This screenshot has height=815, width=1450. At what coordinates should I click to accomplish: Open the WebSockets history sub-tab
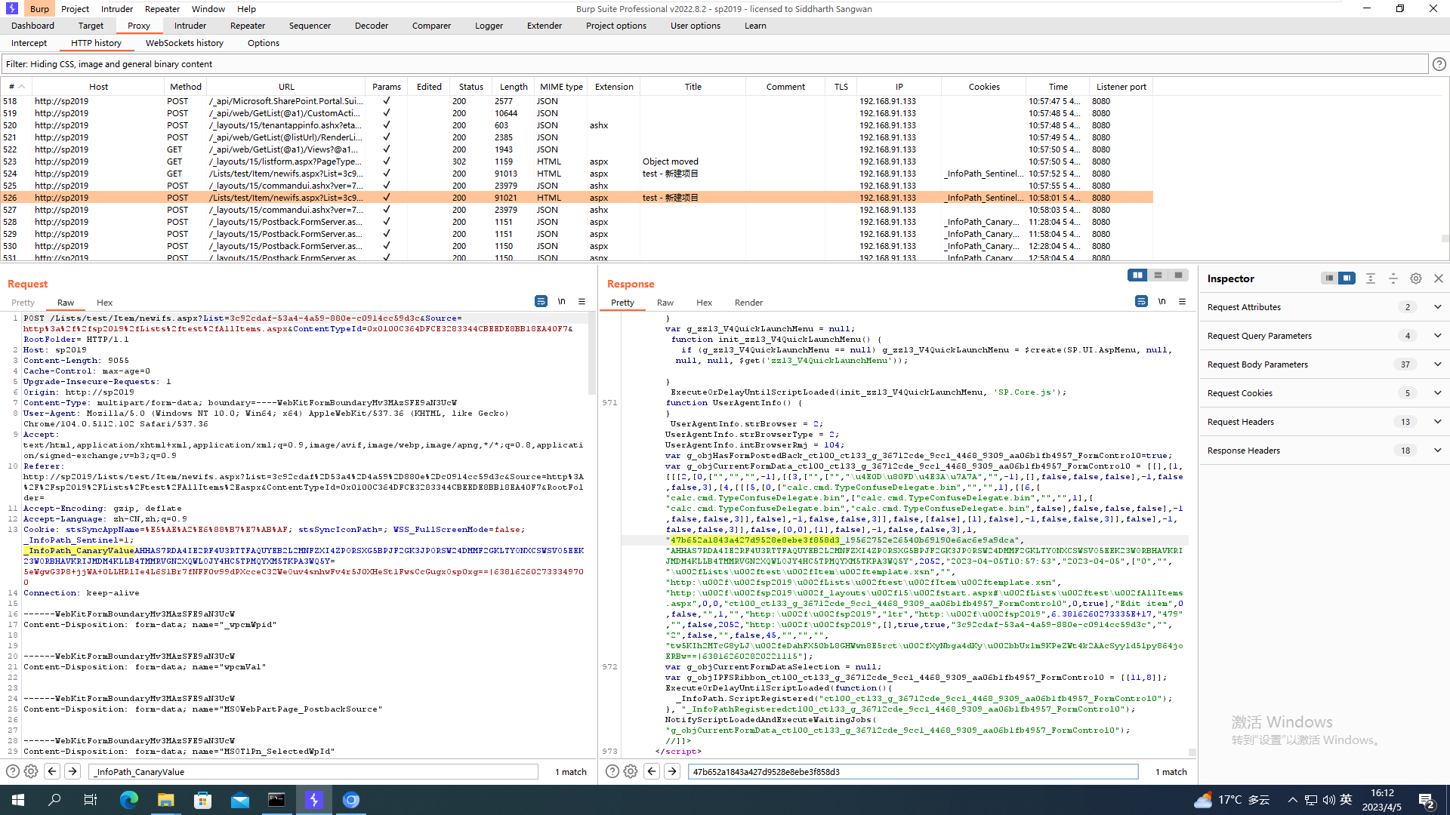(184, 43)
